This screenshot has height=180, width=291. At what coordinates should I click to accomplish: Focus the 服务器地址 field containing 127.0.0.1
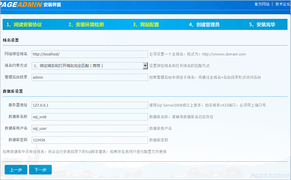pos(90,105)
